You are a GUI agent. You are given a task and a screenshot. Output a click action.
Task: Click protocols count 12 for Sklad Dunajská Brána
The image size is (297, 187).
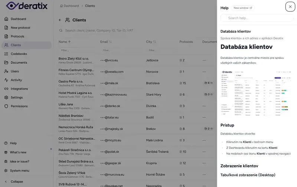tap(183, 163)
